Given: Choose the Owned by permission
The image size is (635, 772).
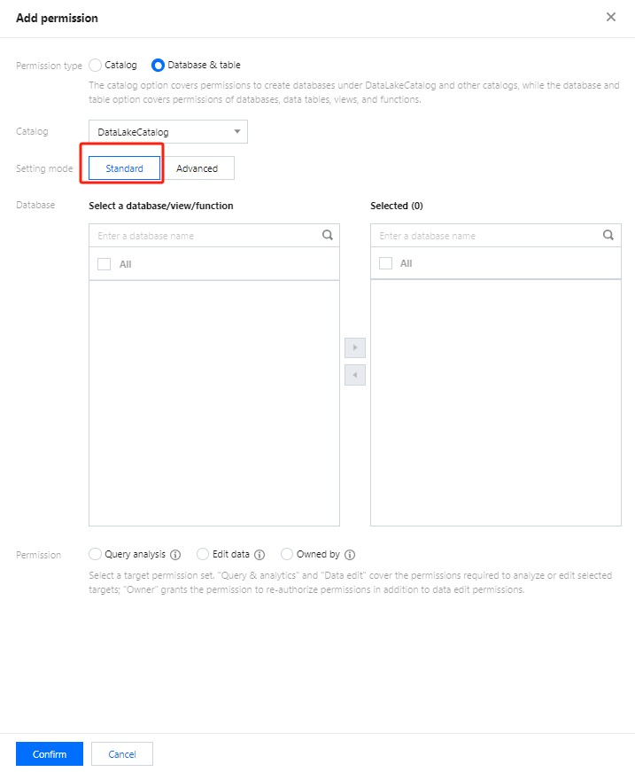Looking at the screenshot, I should tap(287, 554).
